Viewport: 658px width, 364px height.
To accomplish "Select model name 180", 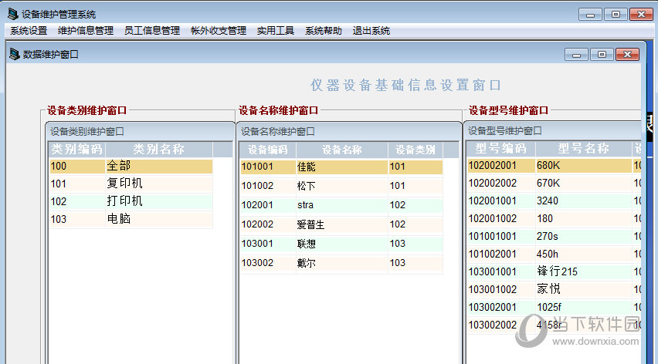I will 583,219.
